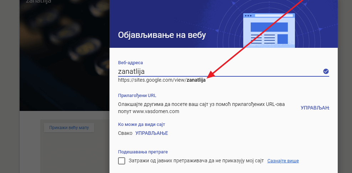Click УПРАВЉАЊЕ next to Свако
352x173 pixels.
(152, 133)
